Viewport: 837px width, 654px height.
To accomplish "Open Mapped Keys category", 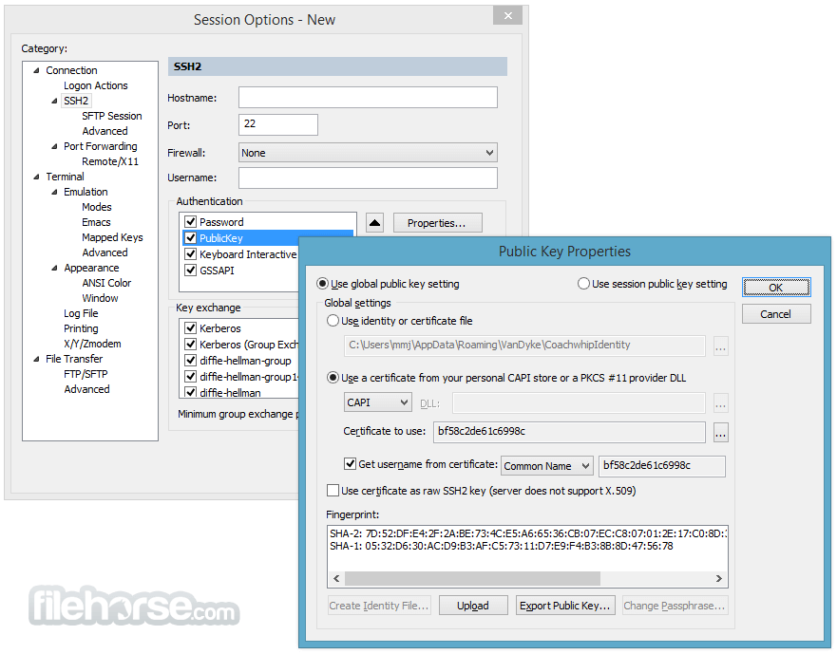I will pyautogui.click(x=112, y=237).
